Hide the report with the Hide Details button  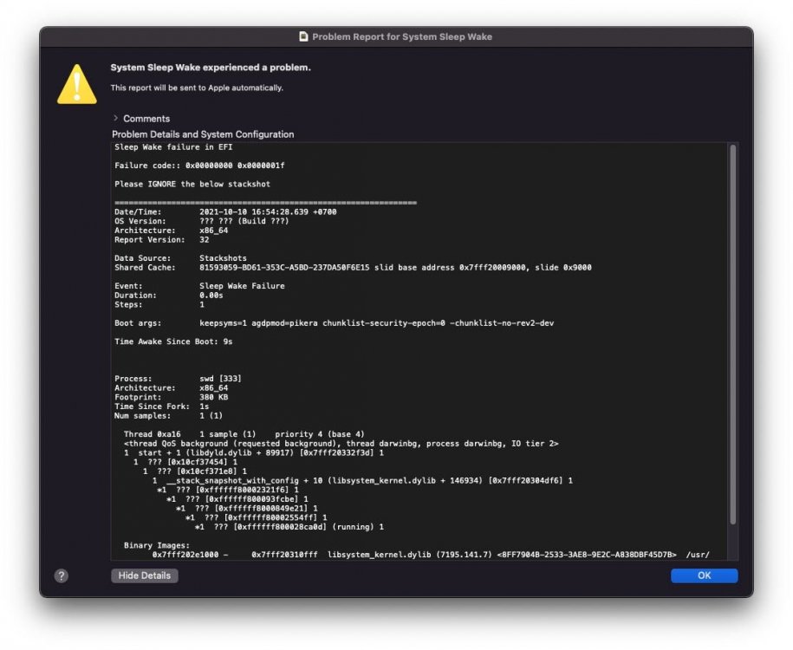tap(145, 575)
